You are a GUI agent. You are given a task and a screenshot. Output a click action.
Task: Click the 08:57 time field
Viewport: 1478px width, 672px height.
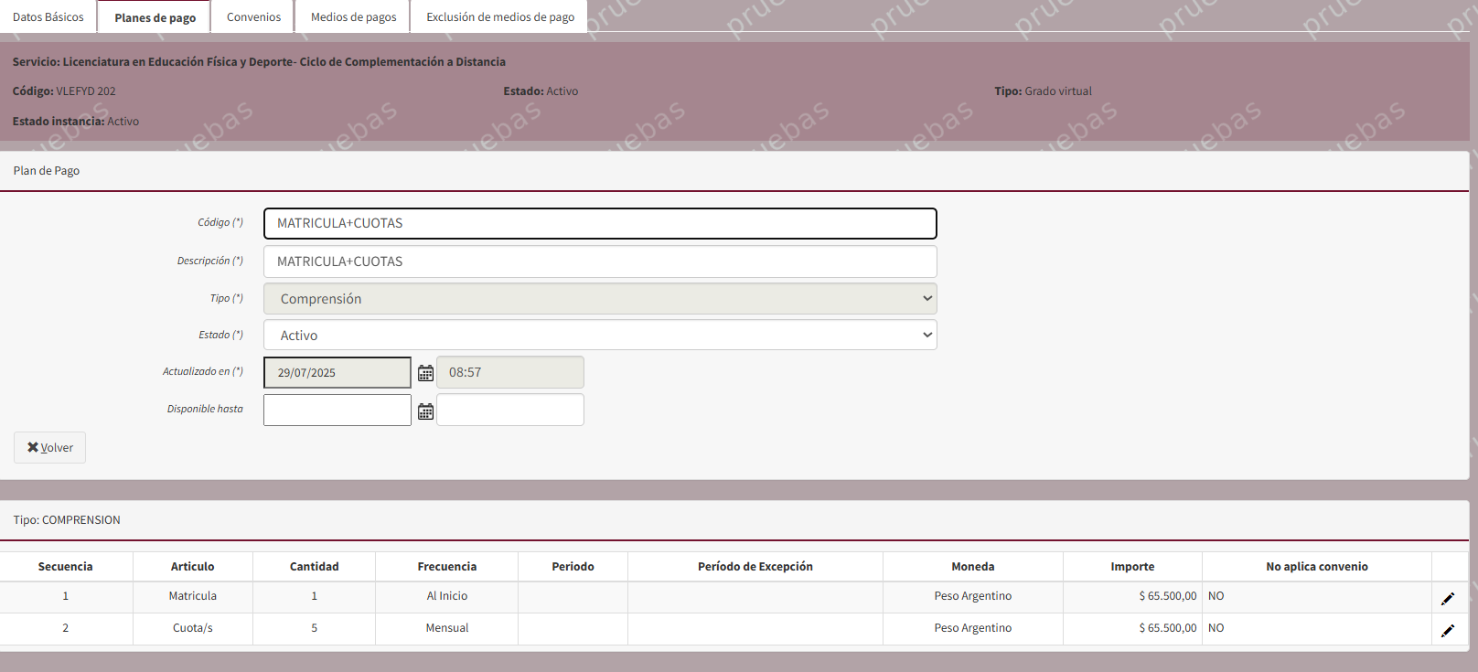(x=510, y=373)
